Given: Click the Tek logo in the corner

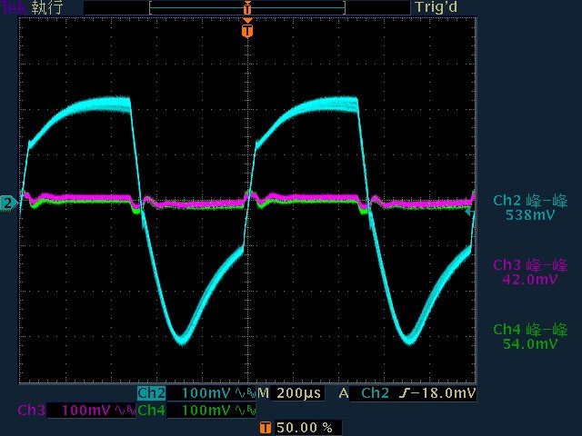Looking at the screenshot, I should point(15,7).
